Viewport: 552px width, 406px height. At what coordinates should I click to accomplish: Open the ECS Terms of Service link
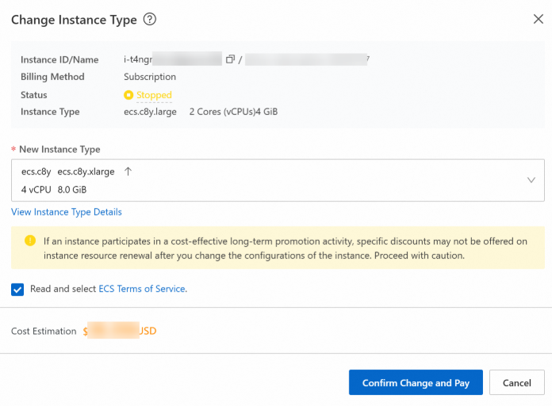point(142,289)
